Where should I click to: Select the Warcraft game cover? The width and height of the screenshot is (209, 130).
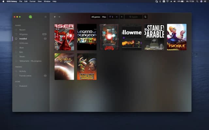point(87,67)
